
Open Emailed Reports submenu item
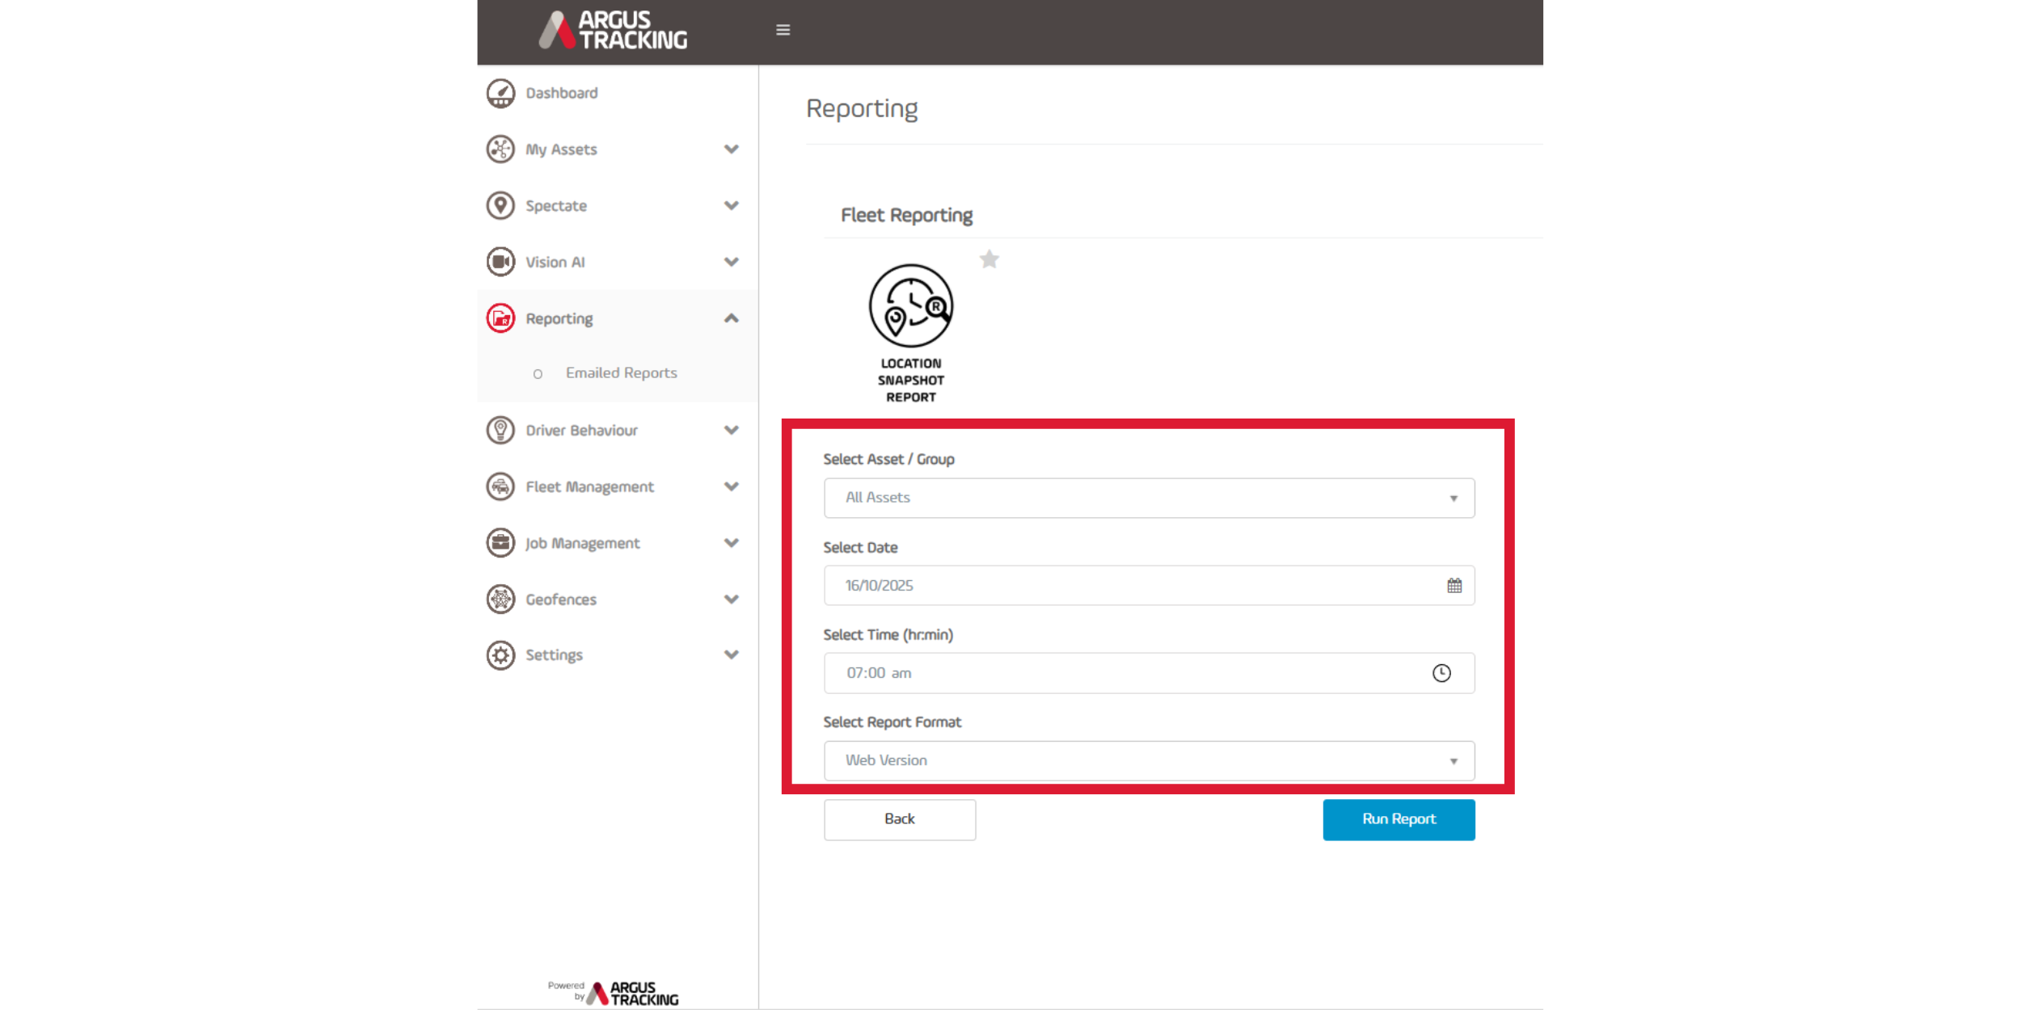point(621,372)
